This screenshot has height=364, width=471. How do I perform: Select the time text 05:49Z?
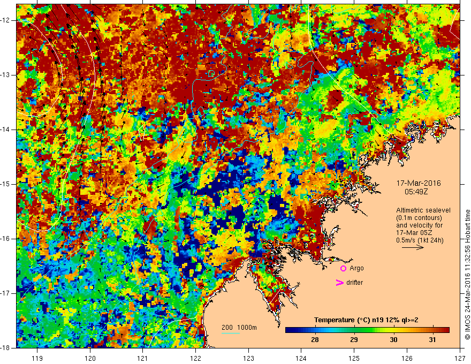coord(416,191)
